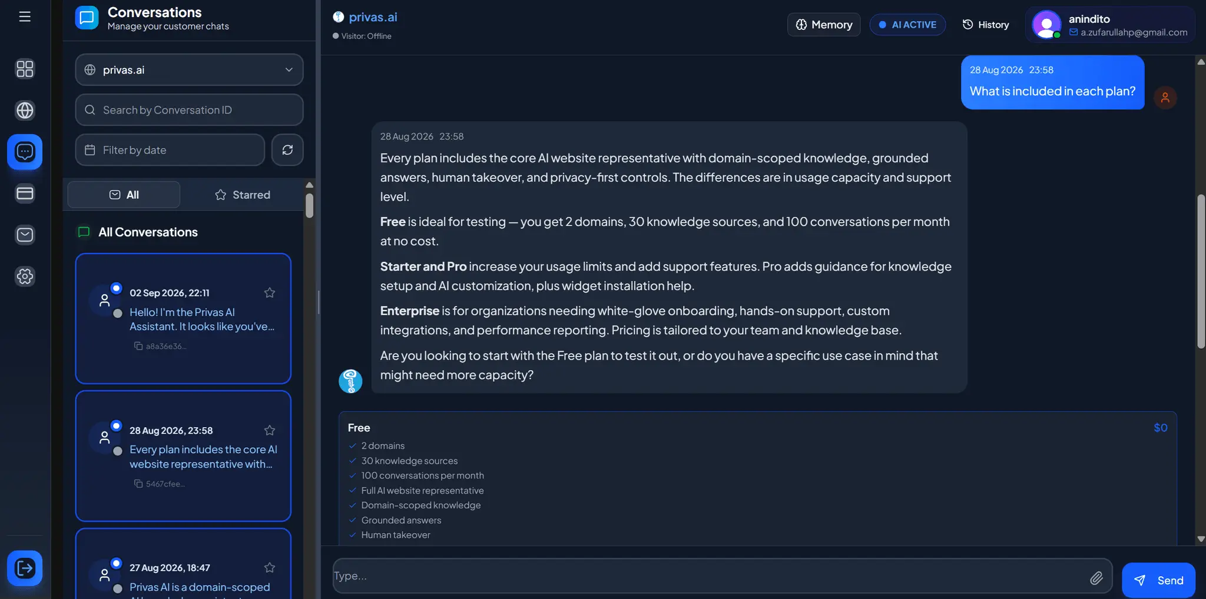This screenshot has width=1206, height=599.
Task: Click the paperclip attachment icon
Action: point(1096,578)
